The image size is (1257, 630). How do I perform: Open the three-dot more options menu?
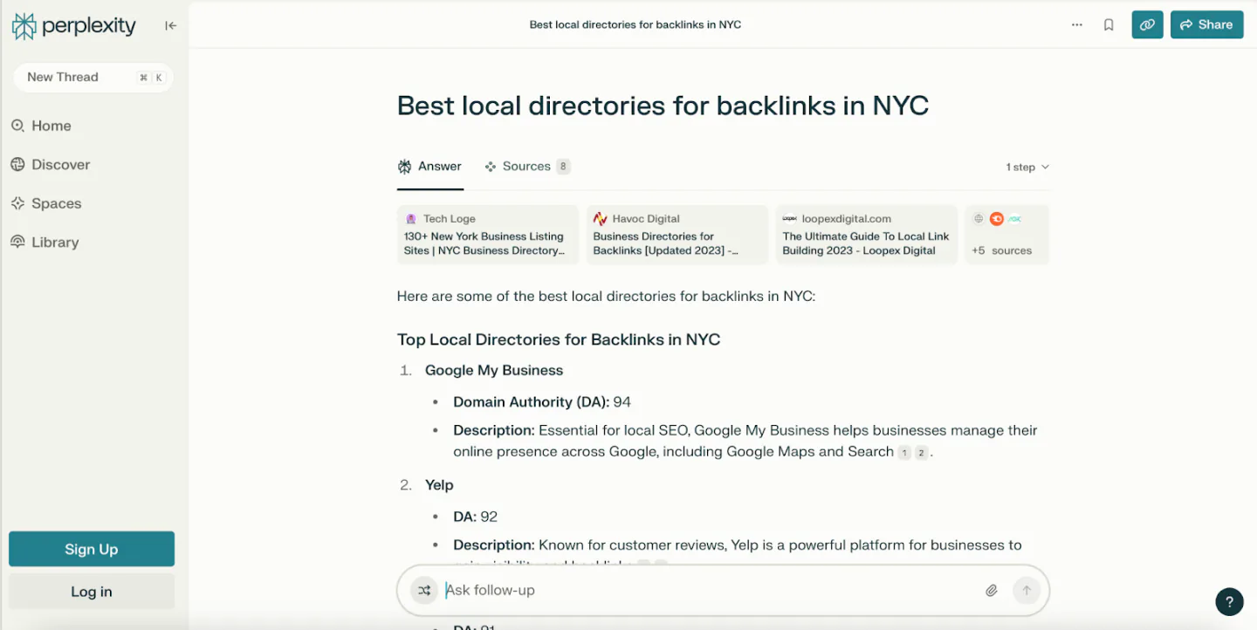click(x=1077, y=25)
